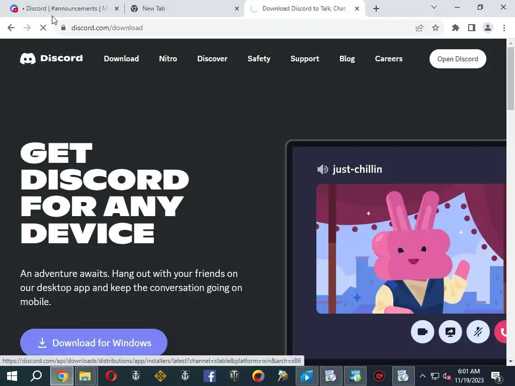Open the Blog nav link
This screenshot has height=386, width=515.
tap(347, 58)
